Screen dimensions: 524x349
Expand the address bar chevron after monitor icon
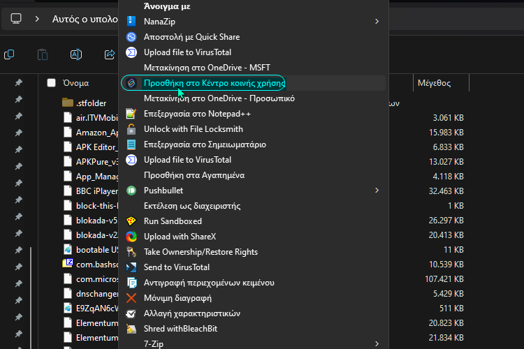pos(37,19)
